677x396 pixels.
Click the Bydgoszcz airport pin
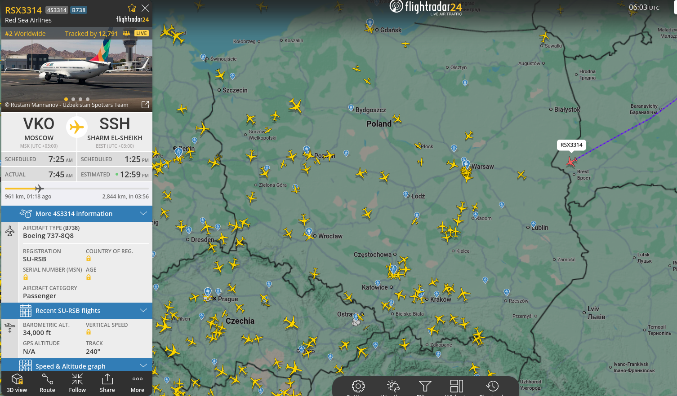[x=351, y=108]
